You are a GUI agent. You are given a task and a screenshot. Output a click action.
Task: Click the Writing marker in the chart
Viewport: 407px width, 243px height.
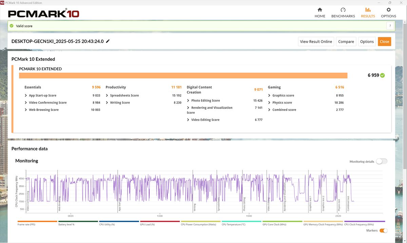[x=195, y=207]
